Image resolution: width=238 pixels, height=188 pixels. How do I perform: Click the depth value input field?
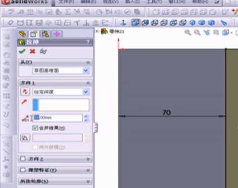57,118
